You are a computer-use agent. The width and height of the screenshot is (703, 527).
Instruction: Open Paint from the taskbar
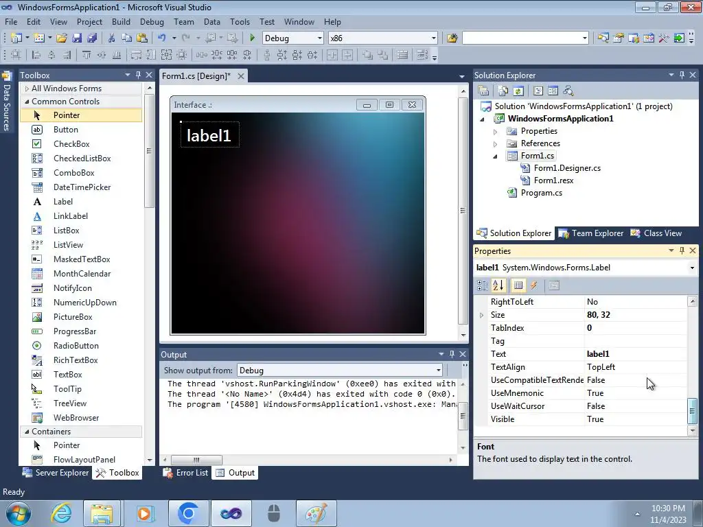point(316,513)
